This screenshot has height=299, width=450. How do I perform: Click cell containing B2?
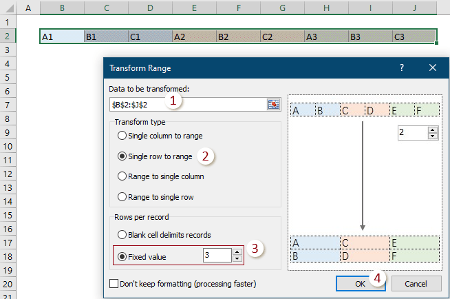(x=239, y=37)
